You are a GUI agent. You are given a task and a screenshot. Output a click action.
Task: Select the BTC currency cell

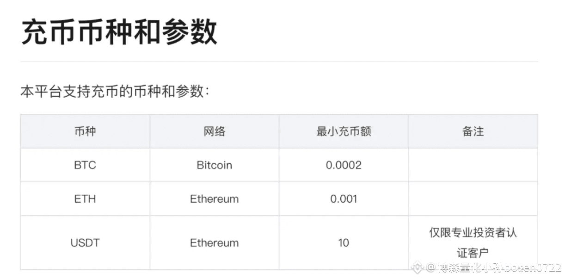[85, 165]
